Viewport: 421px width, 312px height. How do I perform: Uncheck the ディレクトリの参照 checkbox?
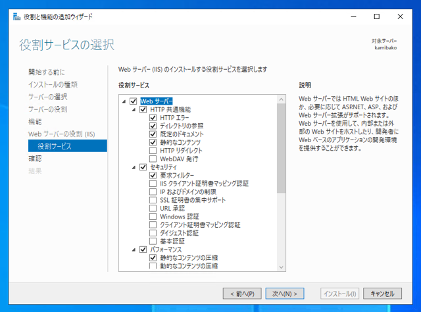(x=153, y=126)
